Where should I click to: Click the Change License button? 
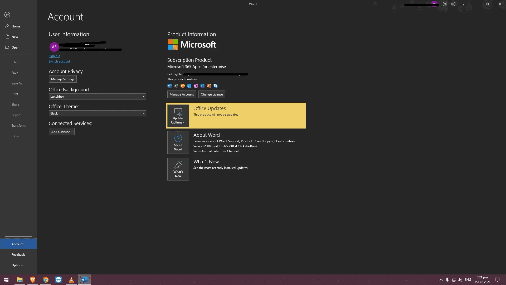(x=212, y=94)
